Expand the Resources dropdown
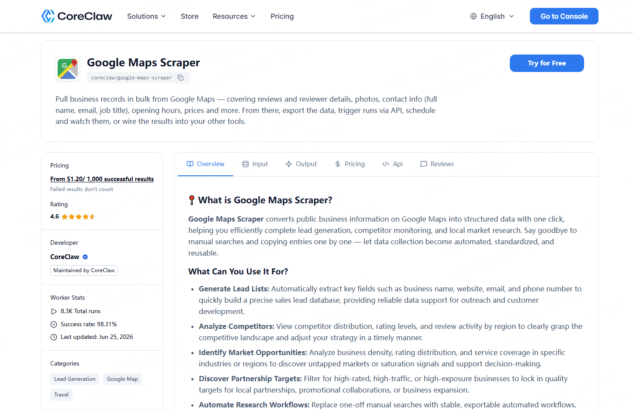Screen dimensions: 633x410 234,16
